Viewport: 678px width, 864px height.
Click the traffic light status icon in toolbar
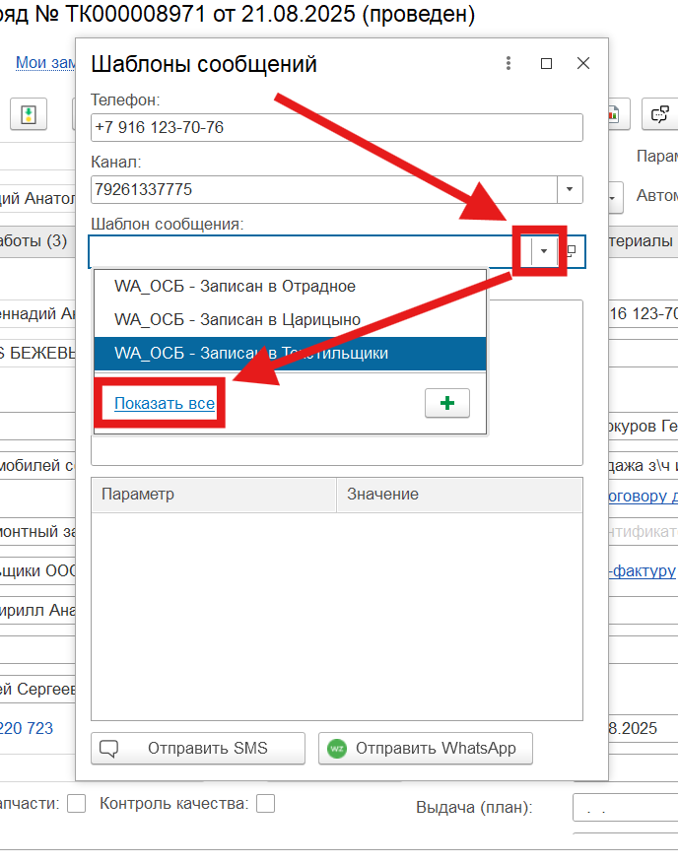coord(29,114)
